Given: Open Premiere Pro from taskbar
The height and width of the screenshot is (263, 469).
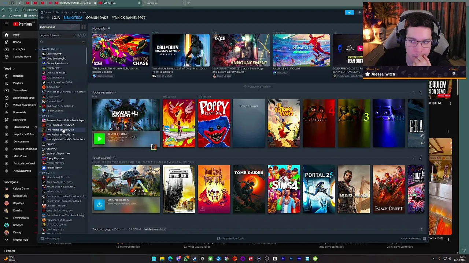Looking at the screenshot, I should tap(283, 259).
